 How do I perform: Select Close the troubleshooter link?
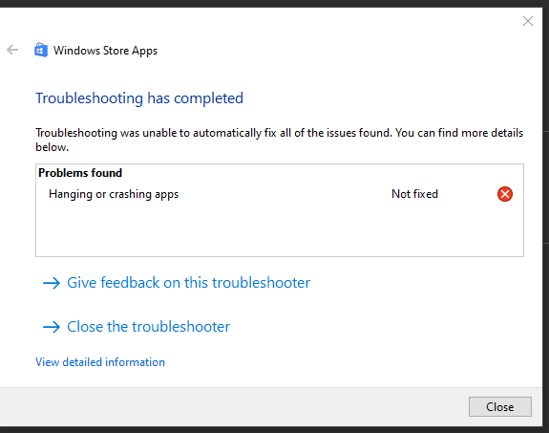pyautogui.click(x=137, y=327)
